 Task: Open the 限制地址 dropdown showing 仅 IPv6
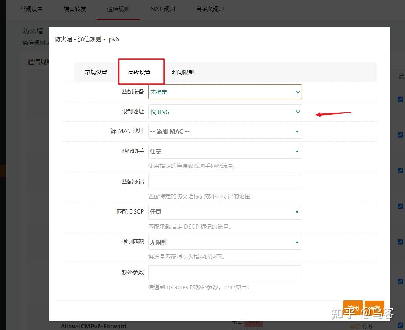coord(225,112)
